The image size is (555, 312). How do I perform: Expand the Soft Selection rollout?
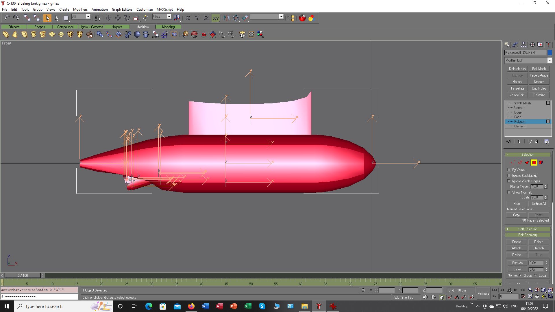528,229
